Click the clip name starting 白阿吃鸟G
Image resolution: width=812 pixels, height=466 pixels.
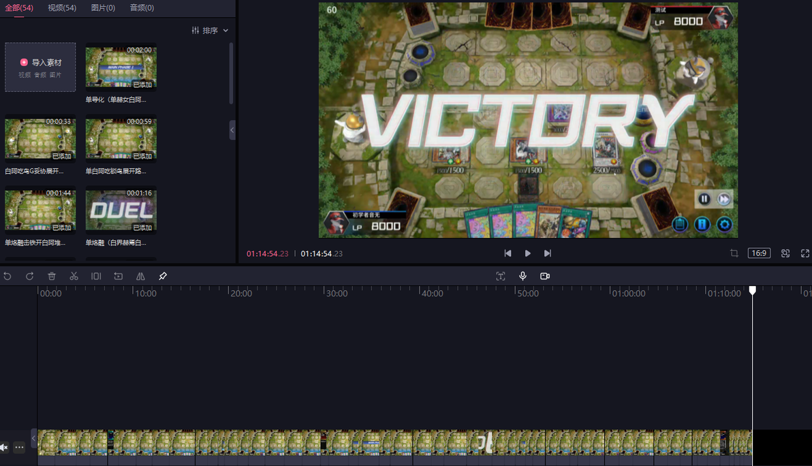pos(34,171)
